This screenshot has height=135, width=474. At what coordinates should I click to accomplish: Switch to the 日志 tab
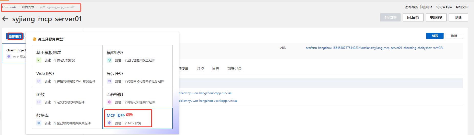216,69
